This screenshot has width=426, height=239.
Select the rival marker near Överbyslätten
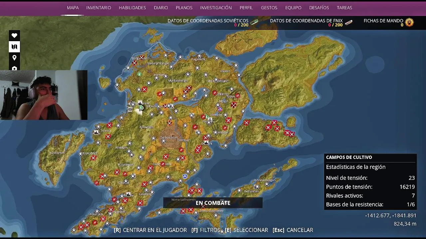(166, 156)
